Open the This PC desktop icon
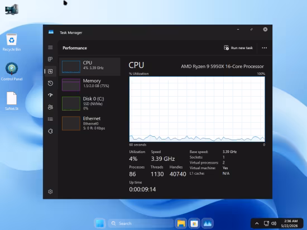 [x=12, y=9]
